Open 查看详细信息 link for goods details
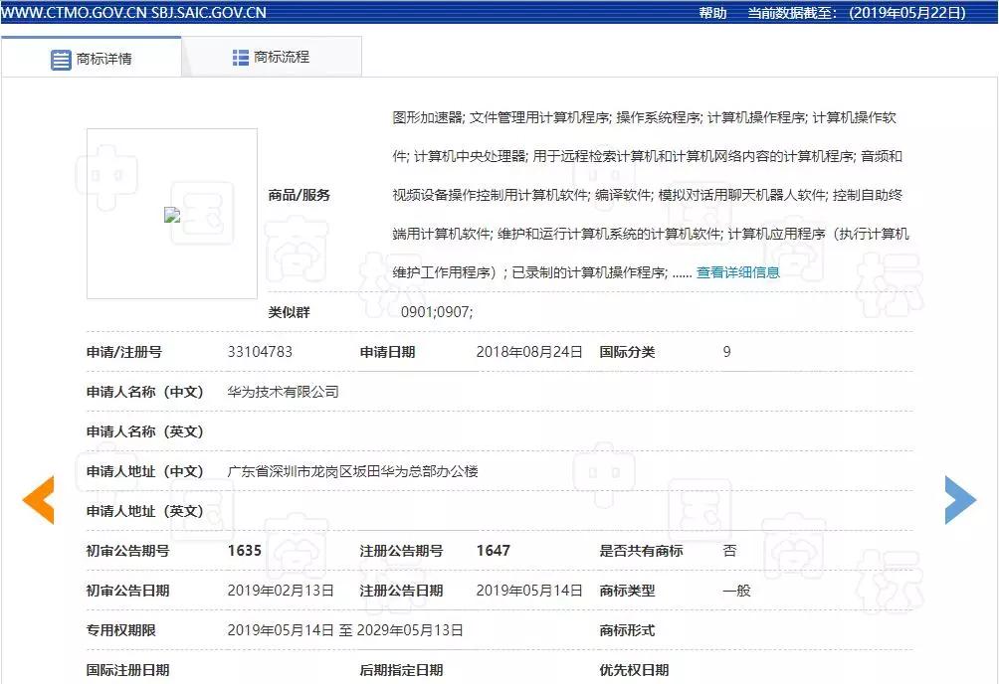This screenshot has width=999, height=684. (x=737, y=272)
